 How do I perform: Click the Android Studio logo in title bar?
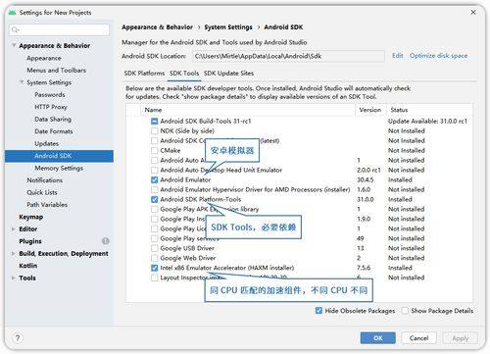(13, 13)
